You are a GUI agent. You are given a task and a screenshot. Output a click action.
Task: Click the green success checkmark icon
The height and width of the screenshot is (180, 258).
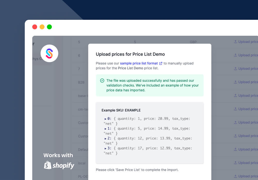pyautogui.click(x=102, y=80)
